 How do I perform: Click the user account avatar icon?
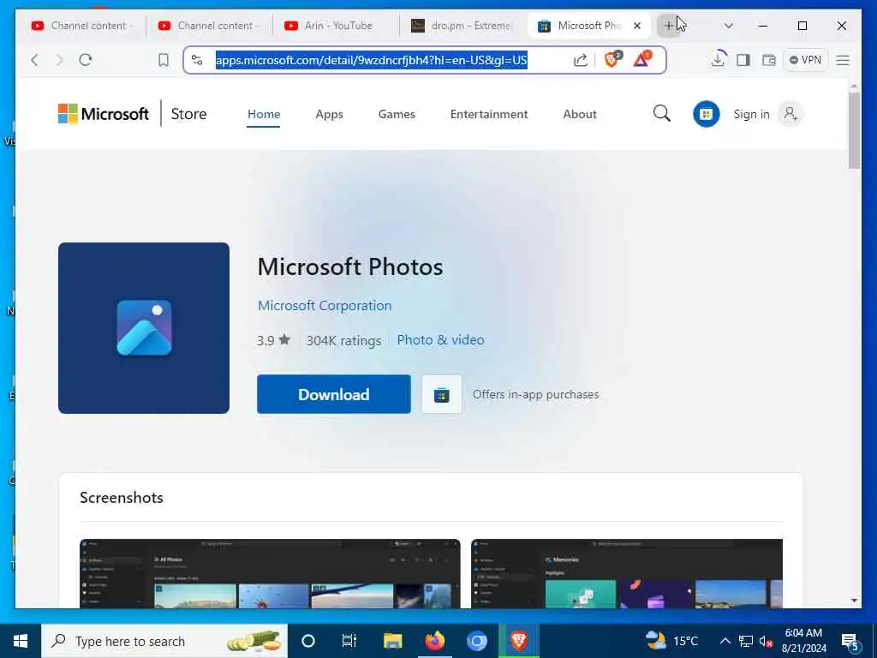[x=790, y=114]
